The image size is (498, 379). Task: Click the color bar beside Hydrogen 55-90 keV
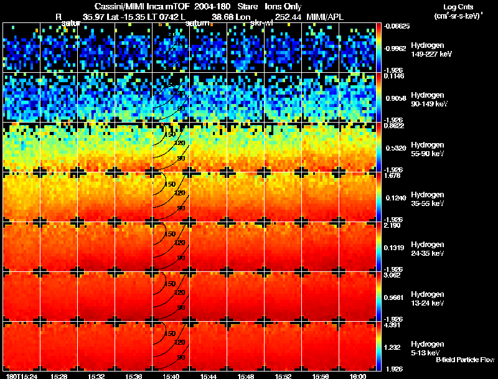(x=378, y=147)
